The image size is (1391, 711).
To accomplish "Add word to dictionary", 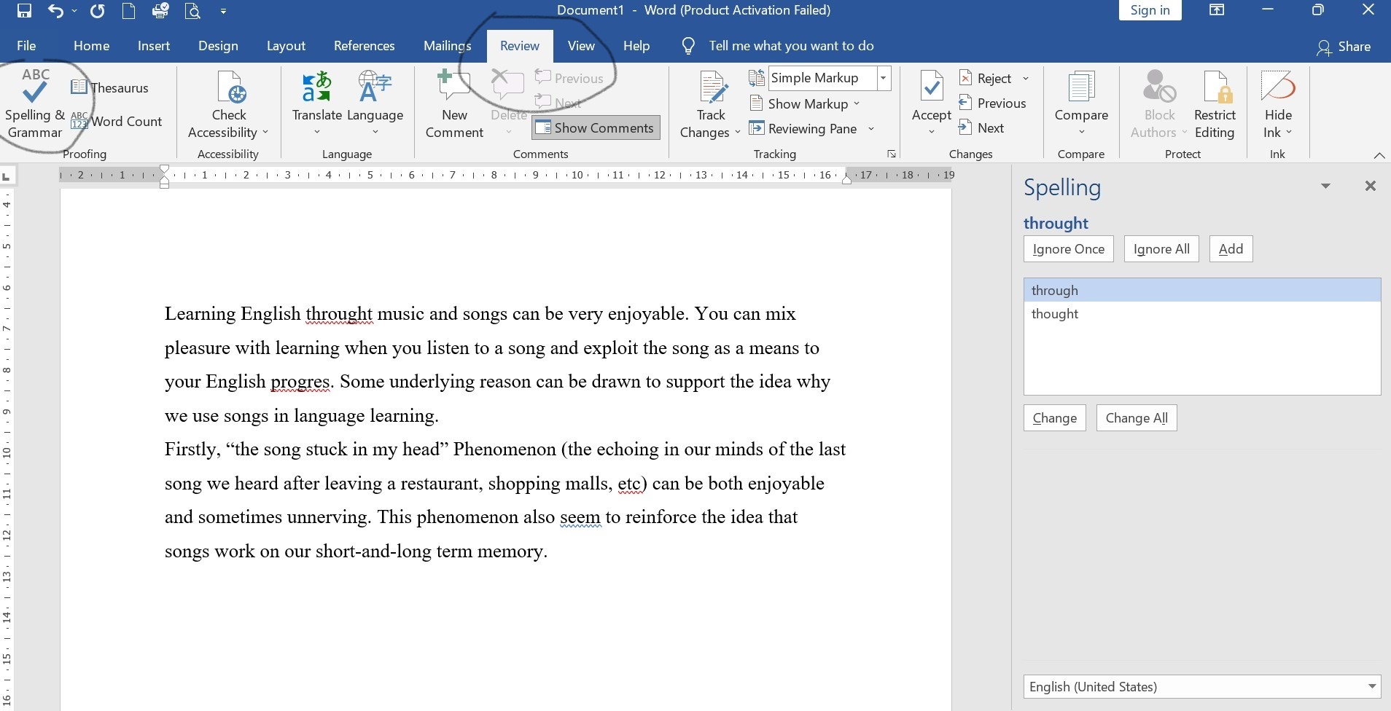I will pos(1231,248).
